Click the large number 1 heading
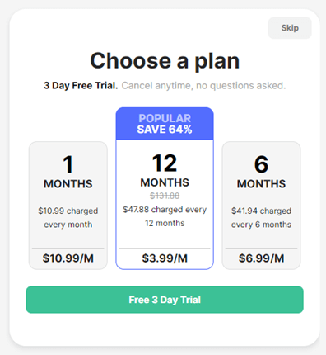The height and width of the screenshot is (355, 326). coord(68,164)
